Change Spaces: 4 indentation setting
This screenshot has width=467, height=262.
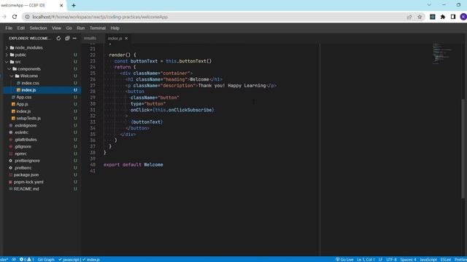coord(408,259)
